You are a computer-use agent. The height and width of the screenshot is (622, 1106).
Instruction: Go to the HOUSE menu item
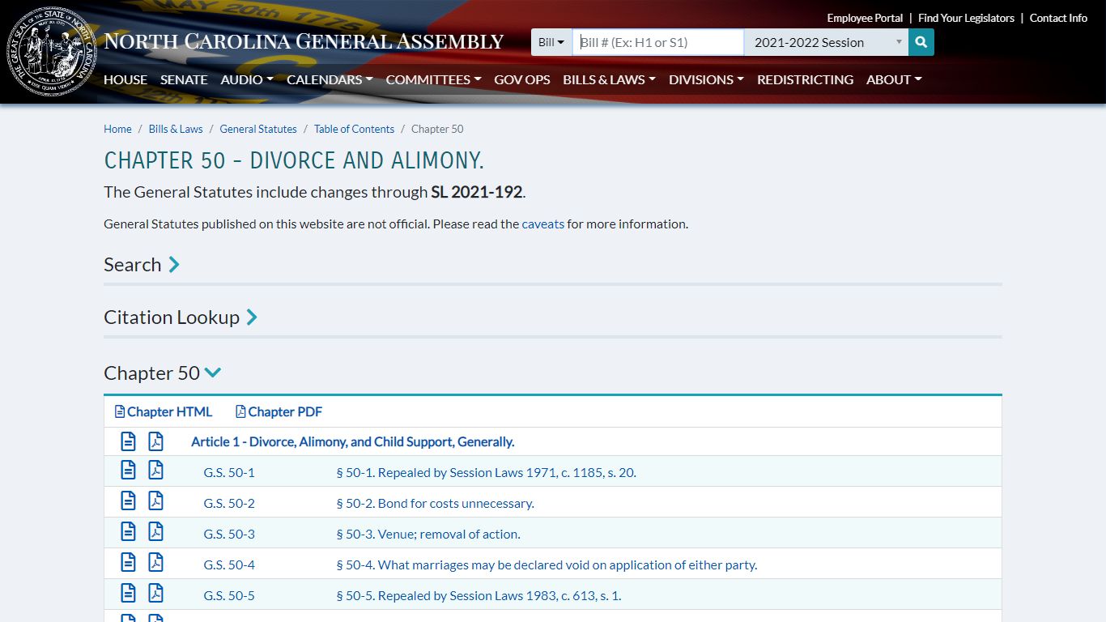pyautogui.click(x=125, y=79)
